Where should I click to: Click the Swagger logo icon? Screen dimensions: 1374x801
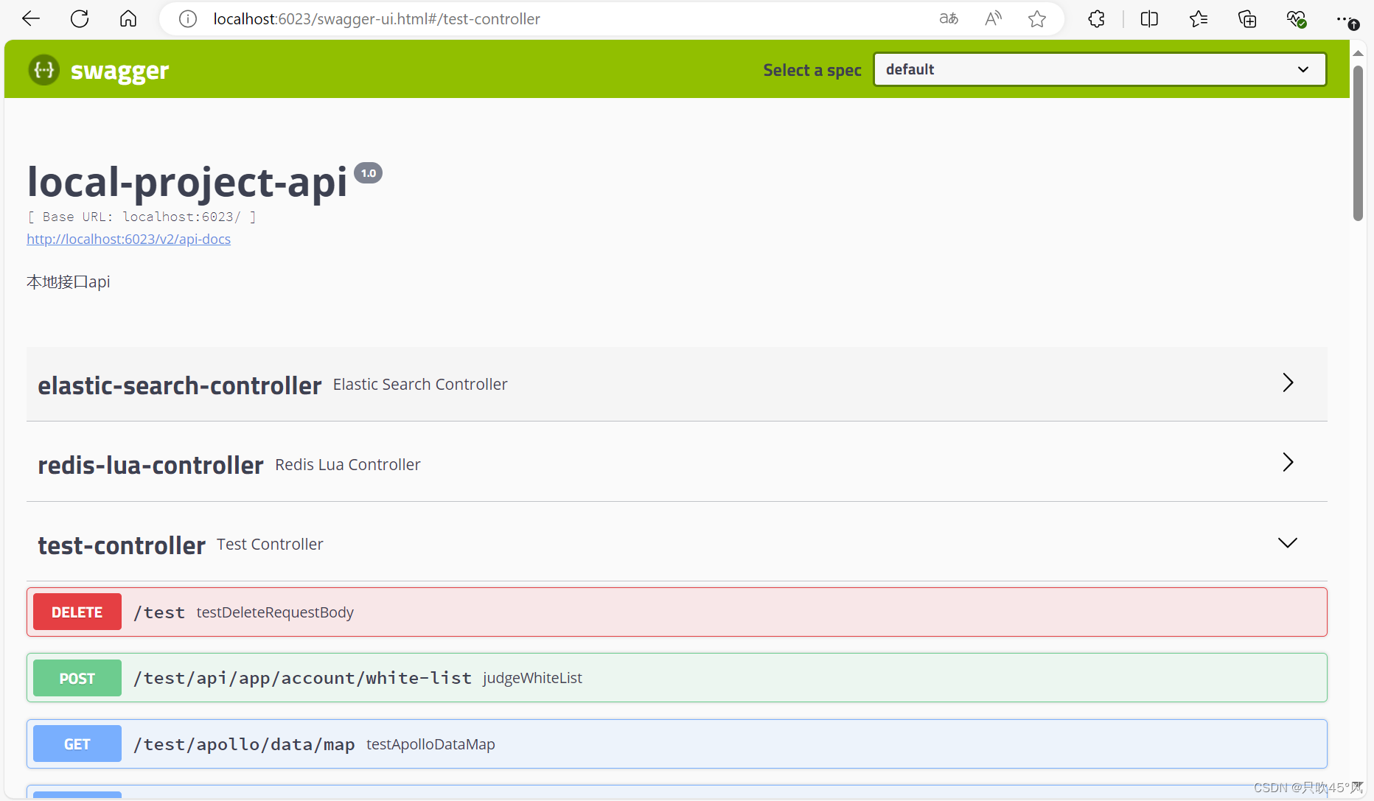click(x=44, y=70)
